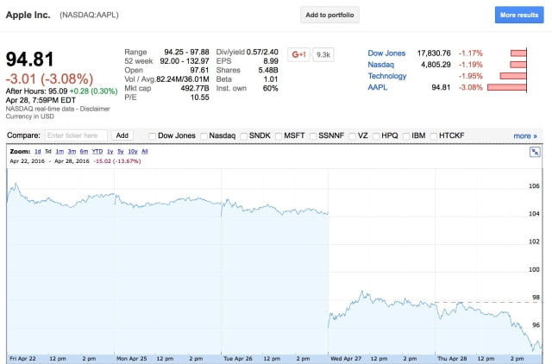The height and width of the screenshot is (364, 552).
Task: Click the Dow Jones red change bar
Action: (x=518, y=53)
